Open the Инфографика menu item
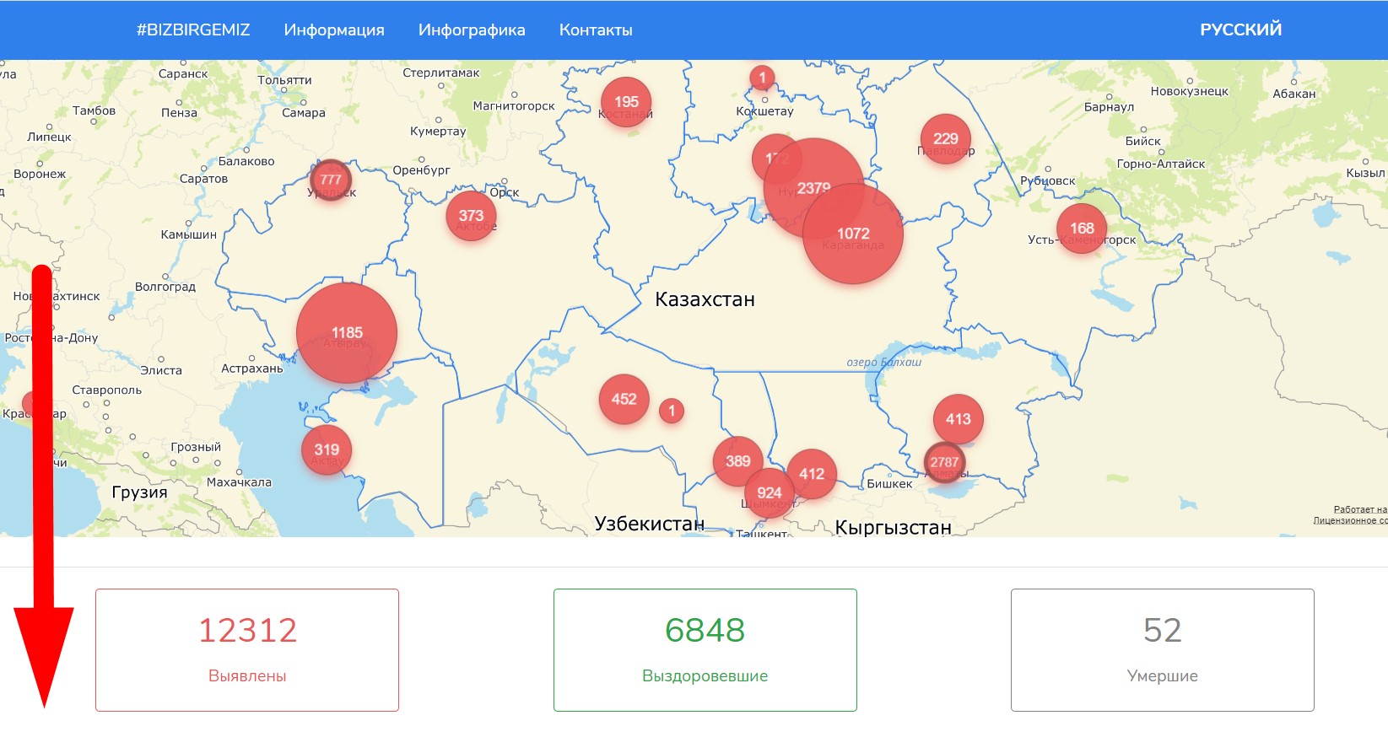Screen dimensions: 1388x737 pos(472,30)
